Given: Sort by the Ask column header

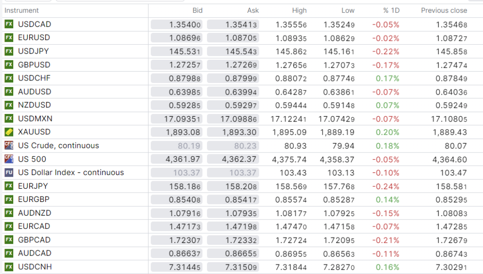Looking at the screenshot, I should click(253, 10).
